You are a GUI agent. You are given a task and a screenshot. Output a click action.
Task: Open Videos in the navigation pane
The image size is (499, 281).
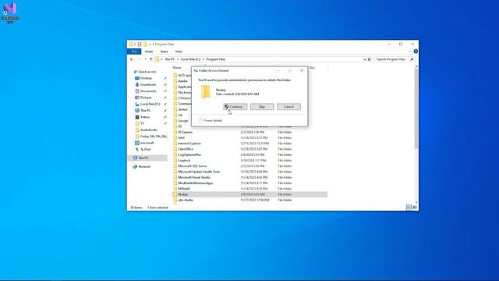point(145,117)
